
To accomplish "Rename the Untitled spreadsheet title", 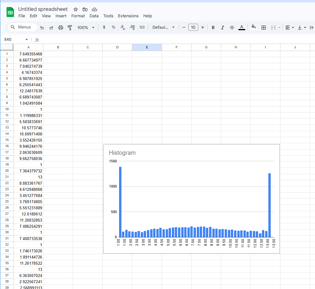I will (x=43, y=9).
